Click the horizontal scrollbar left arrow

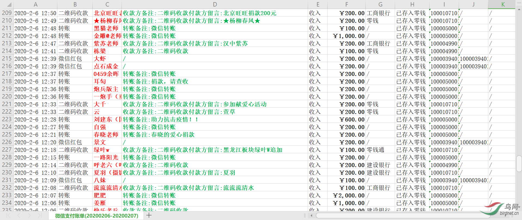pos(311,216)
